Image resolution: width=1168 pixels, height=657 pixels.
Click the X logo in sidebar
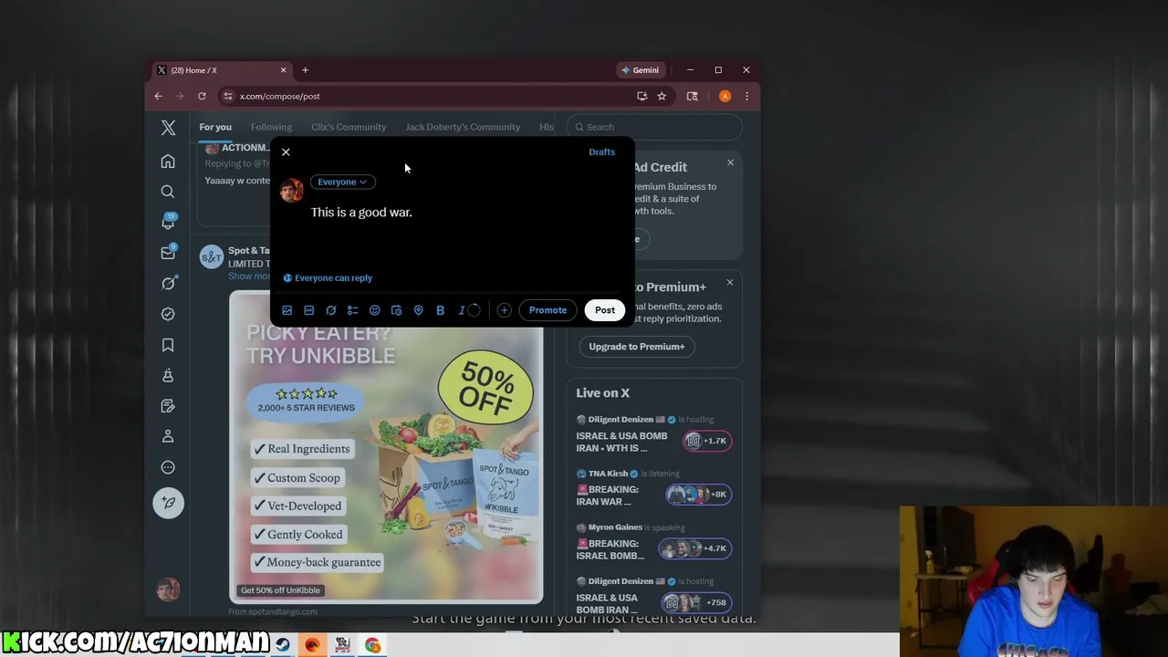point(168,128)
